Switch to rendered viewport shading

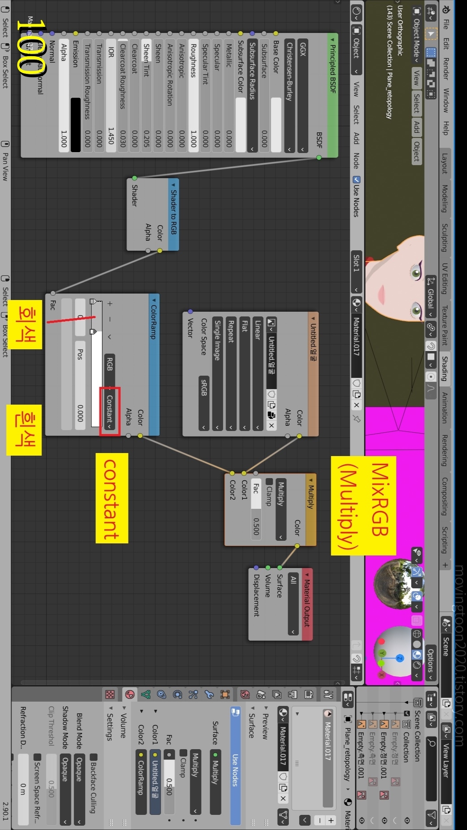(417, 665)
